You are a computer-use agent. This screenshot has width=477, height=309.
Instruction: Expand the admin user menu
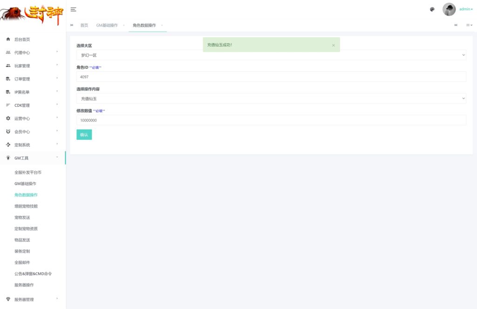click(x=466, y=9)
